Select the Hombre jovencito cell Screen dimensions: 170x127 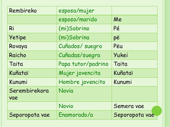click(x=84, y=82)
